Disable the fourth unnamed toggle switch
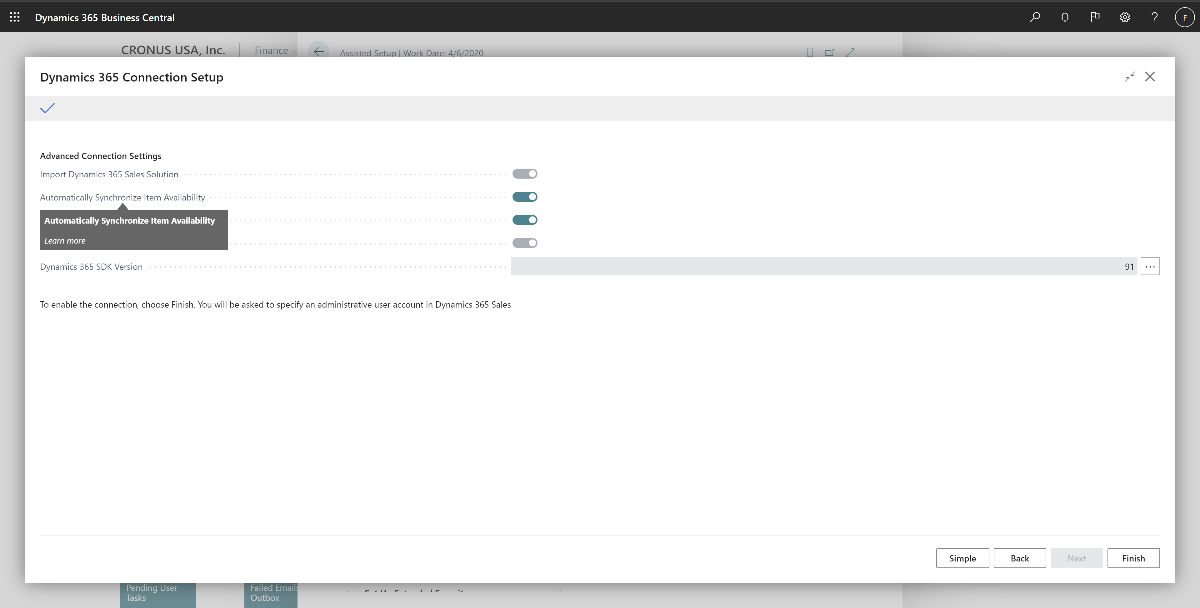Image resolution: width=1200 pixels, height=608 pixels. pyautogui.click(x=524, y=243)
